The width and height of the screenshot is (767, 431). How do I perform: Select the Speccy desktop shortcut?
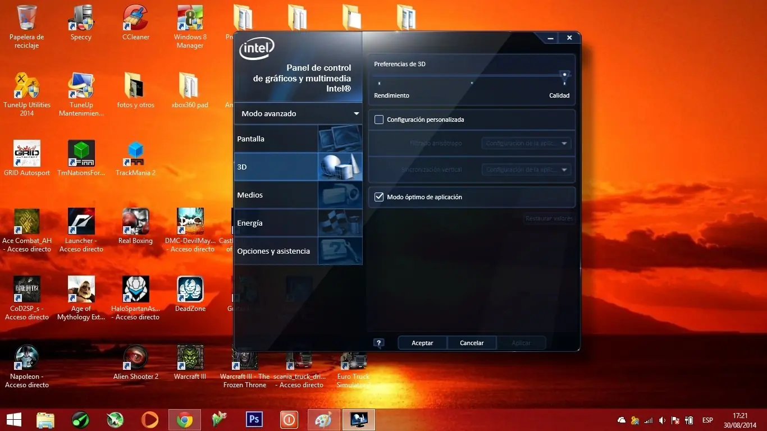click(x=81, y=23)
